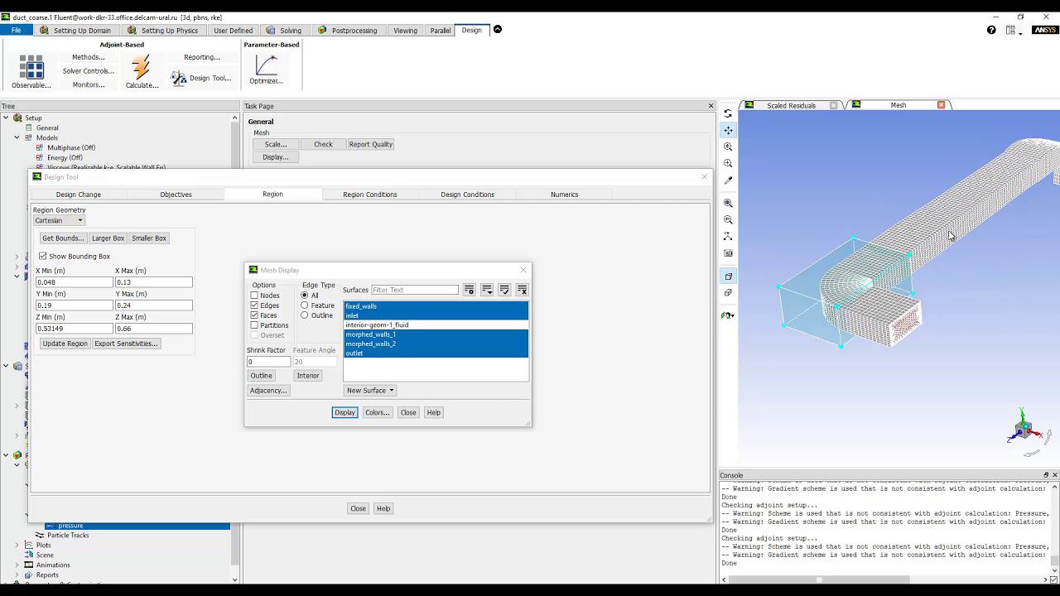The image size is (1060, 596).
Task: Select the probe eyedropper tool
Action: tap(728, 180)
